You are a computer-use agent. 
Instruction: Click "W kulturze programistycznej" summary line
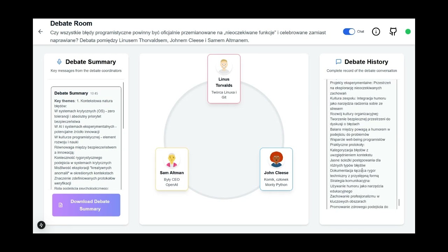point(85,140)
